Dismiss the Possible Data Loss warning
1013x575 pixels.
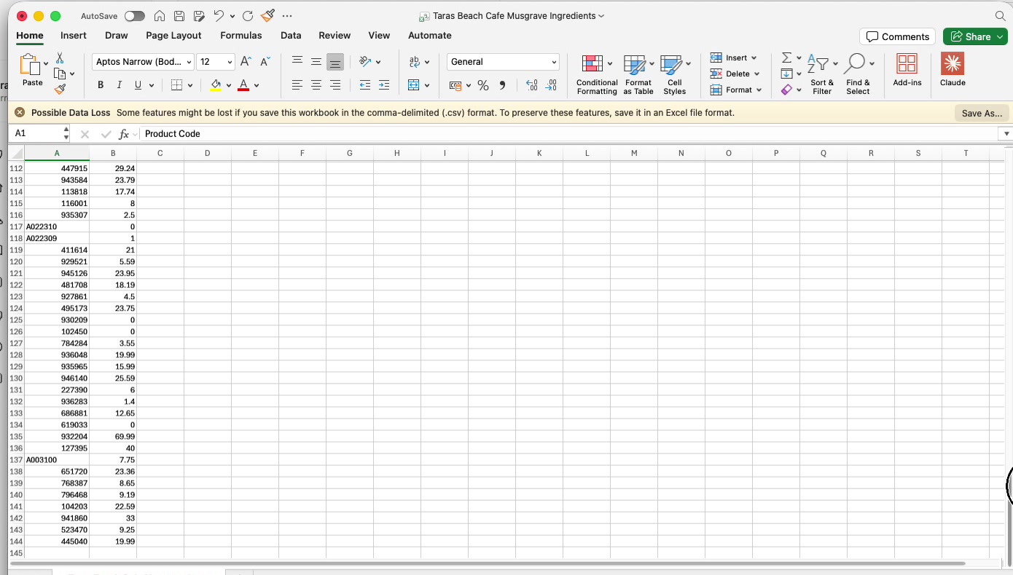click(20, 113)
